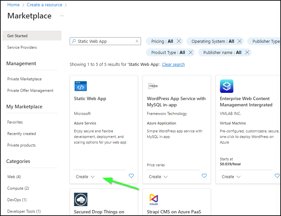Viewport: 281px width, 216px height.
Task: Open the Publisher name filter pill
Action: (x=222, y=52)
